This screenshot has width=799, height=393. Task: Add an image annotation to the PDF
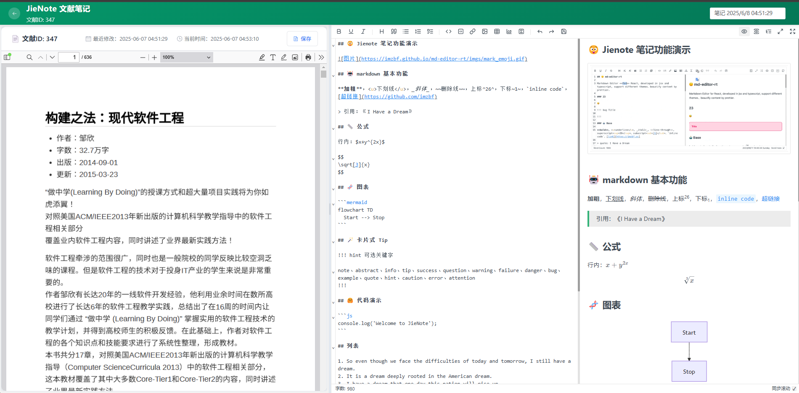pos(295,58)
